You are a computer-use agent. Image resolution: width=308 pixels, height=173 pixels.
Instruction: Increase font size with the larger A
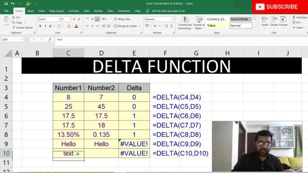click(x=74, y=19)
